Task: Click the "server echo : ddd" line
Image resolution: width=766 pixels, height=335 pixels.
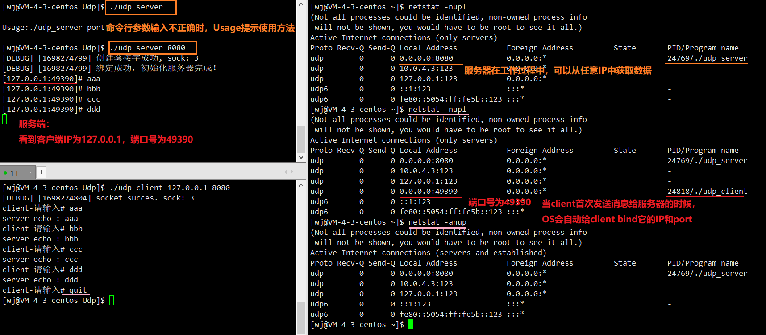Action: pyautogui.click(x=40, y=280)
